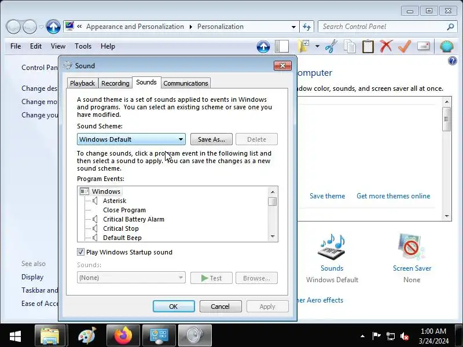Open the blue Help question mark icon
The image size is (463, 347).
pos(453,61)
